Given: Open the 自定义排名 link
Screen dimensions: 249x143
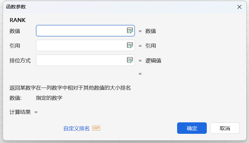Looking at the screenshot, I should (77, 128).
